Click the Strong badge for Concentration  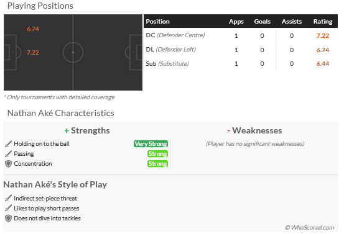[x=157, y=163]
